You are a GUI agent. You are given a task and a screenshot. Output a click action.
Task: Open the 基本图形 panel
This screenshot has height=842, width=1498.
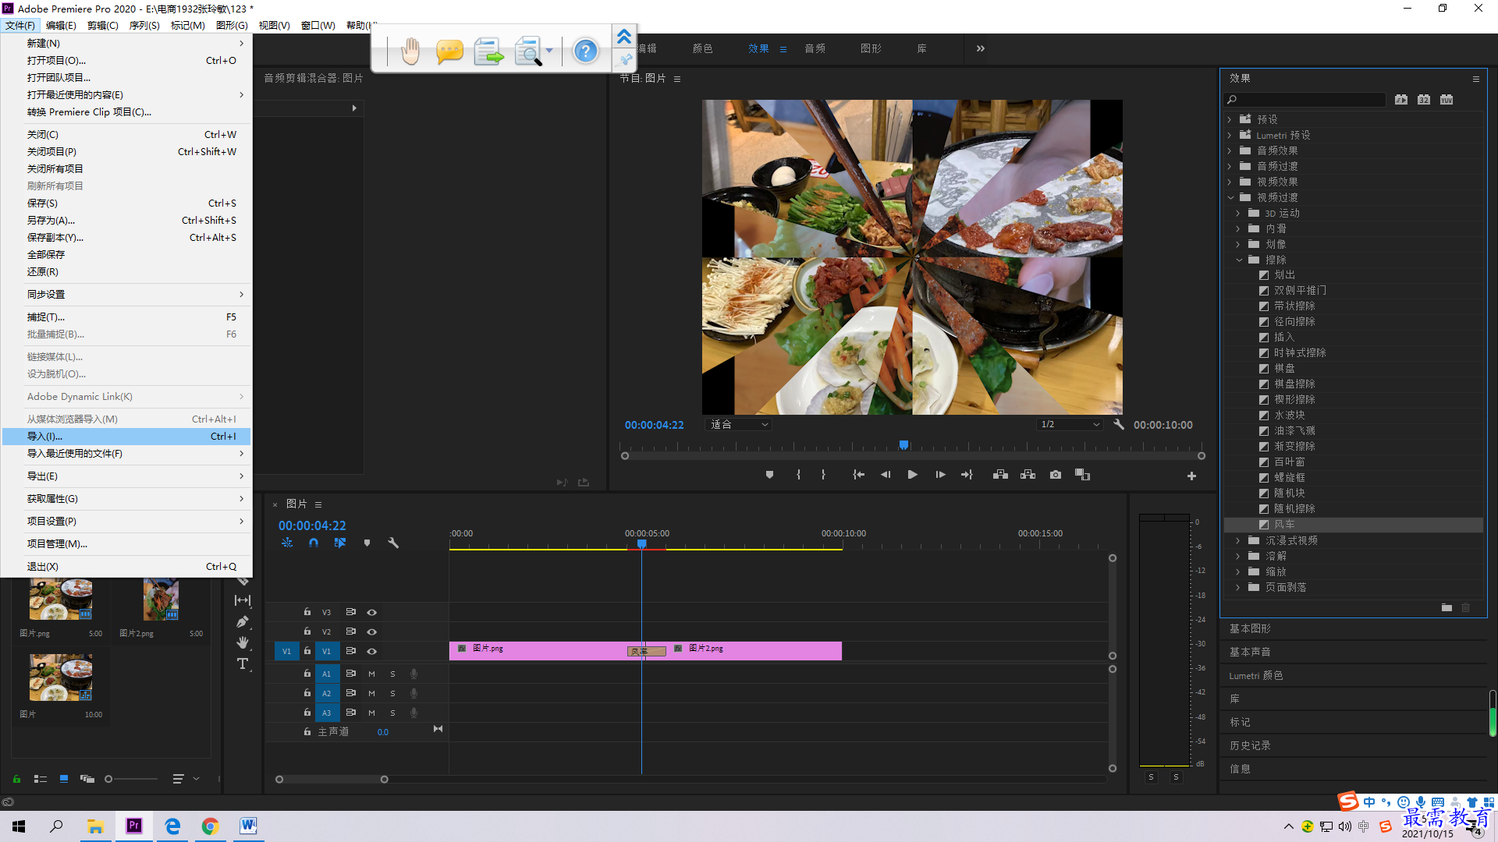point(1250,628)
